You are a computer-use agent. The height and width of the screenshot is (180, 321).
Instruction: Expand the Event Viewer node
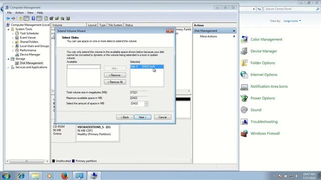tap(13, 38)
